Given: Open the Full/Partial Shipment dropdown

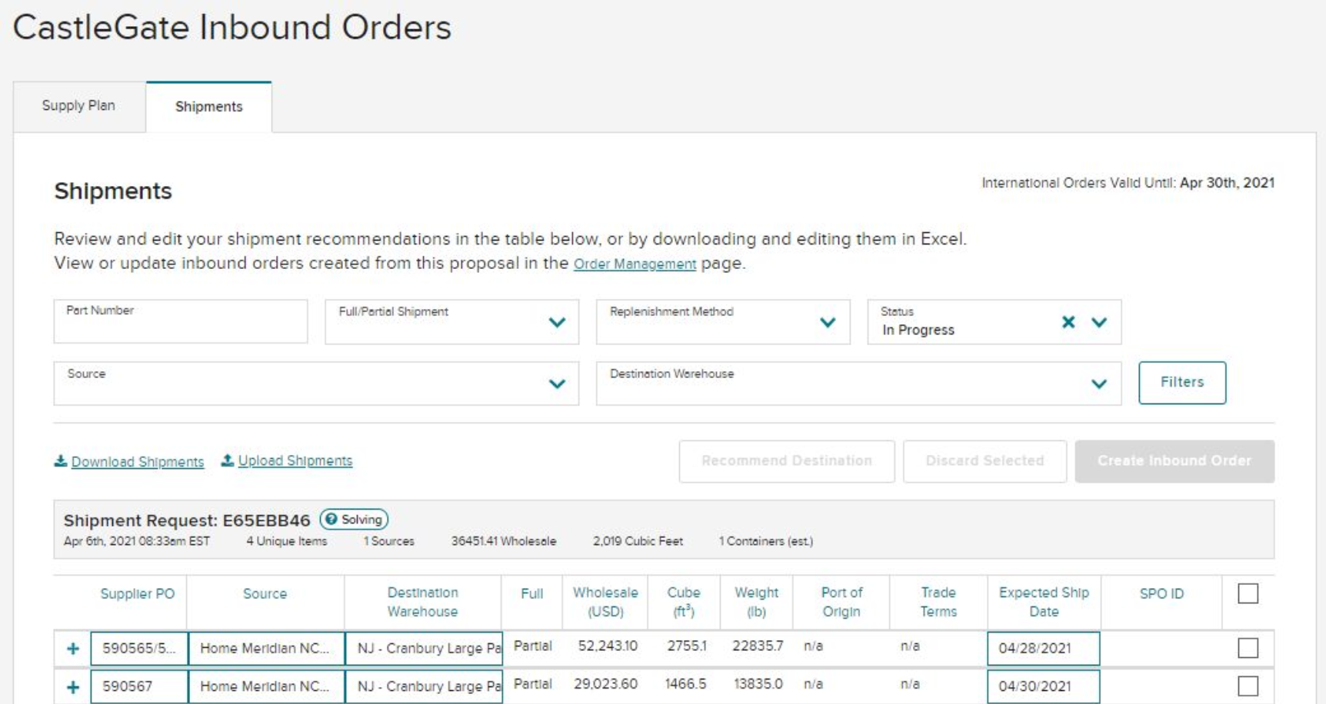Looking at the screenshot, I should [451, 322].
